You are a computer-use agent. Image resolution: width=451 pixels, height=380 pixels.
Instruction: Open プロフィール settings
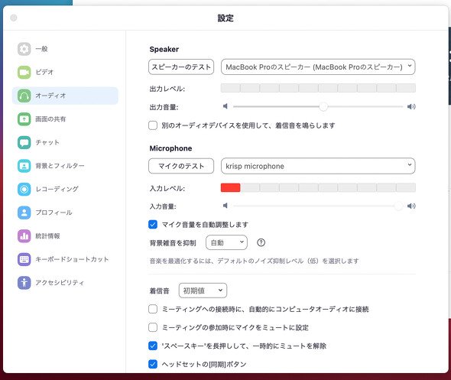click(65, 213)
